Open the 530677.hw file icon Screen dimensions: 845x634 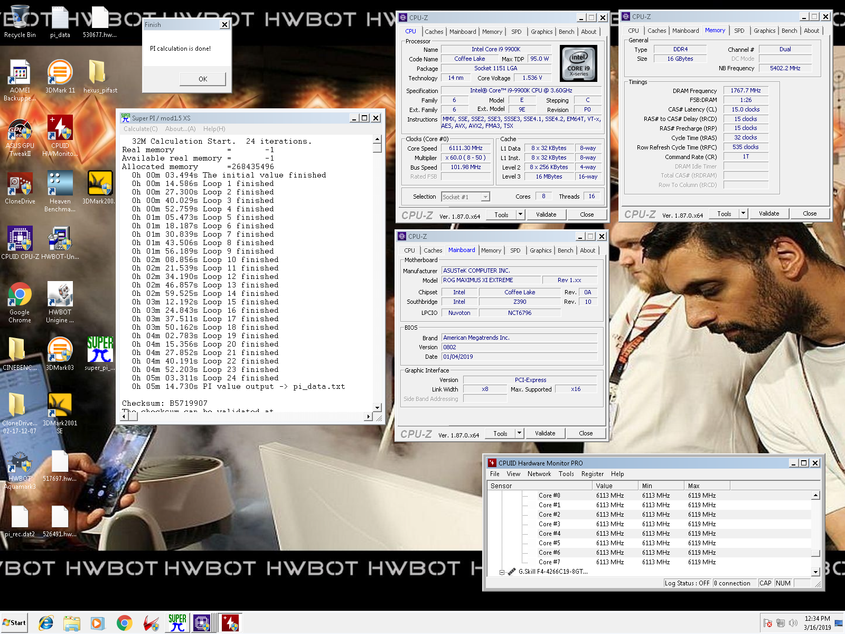tap(100, 21)
